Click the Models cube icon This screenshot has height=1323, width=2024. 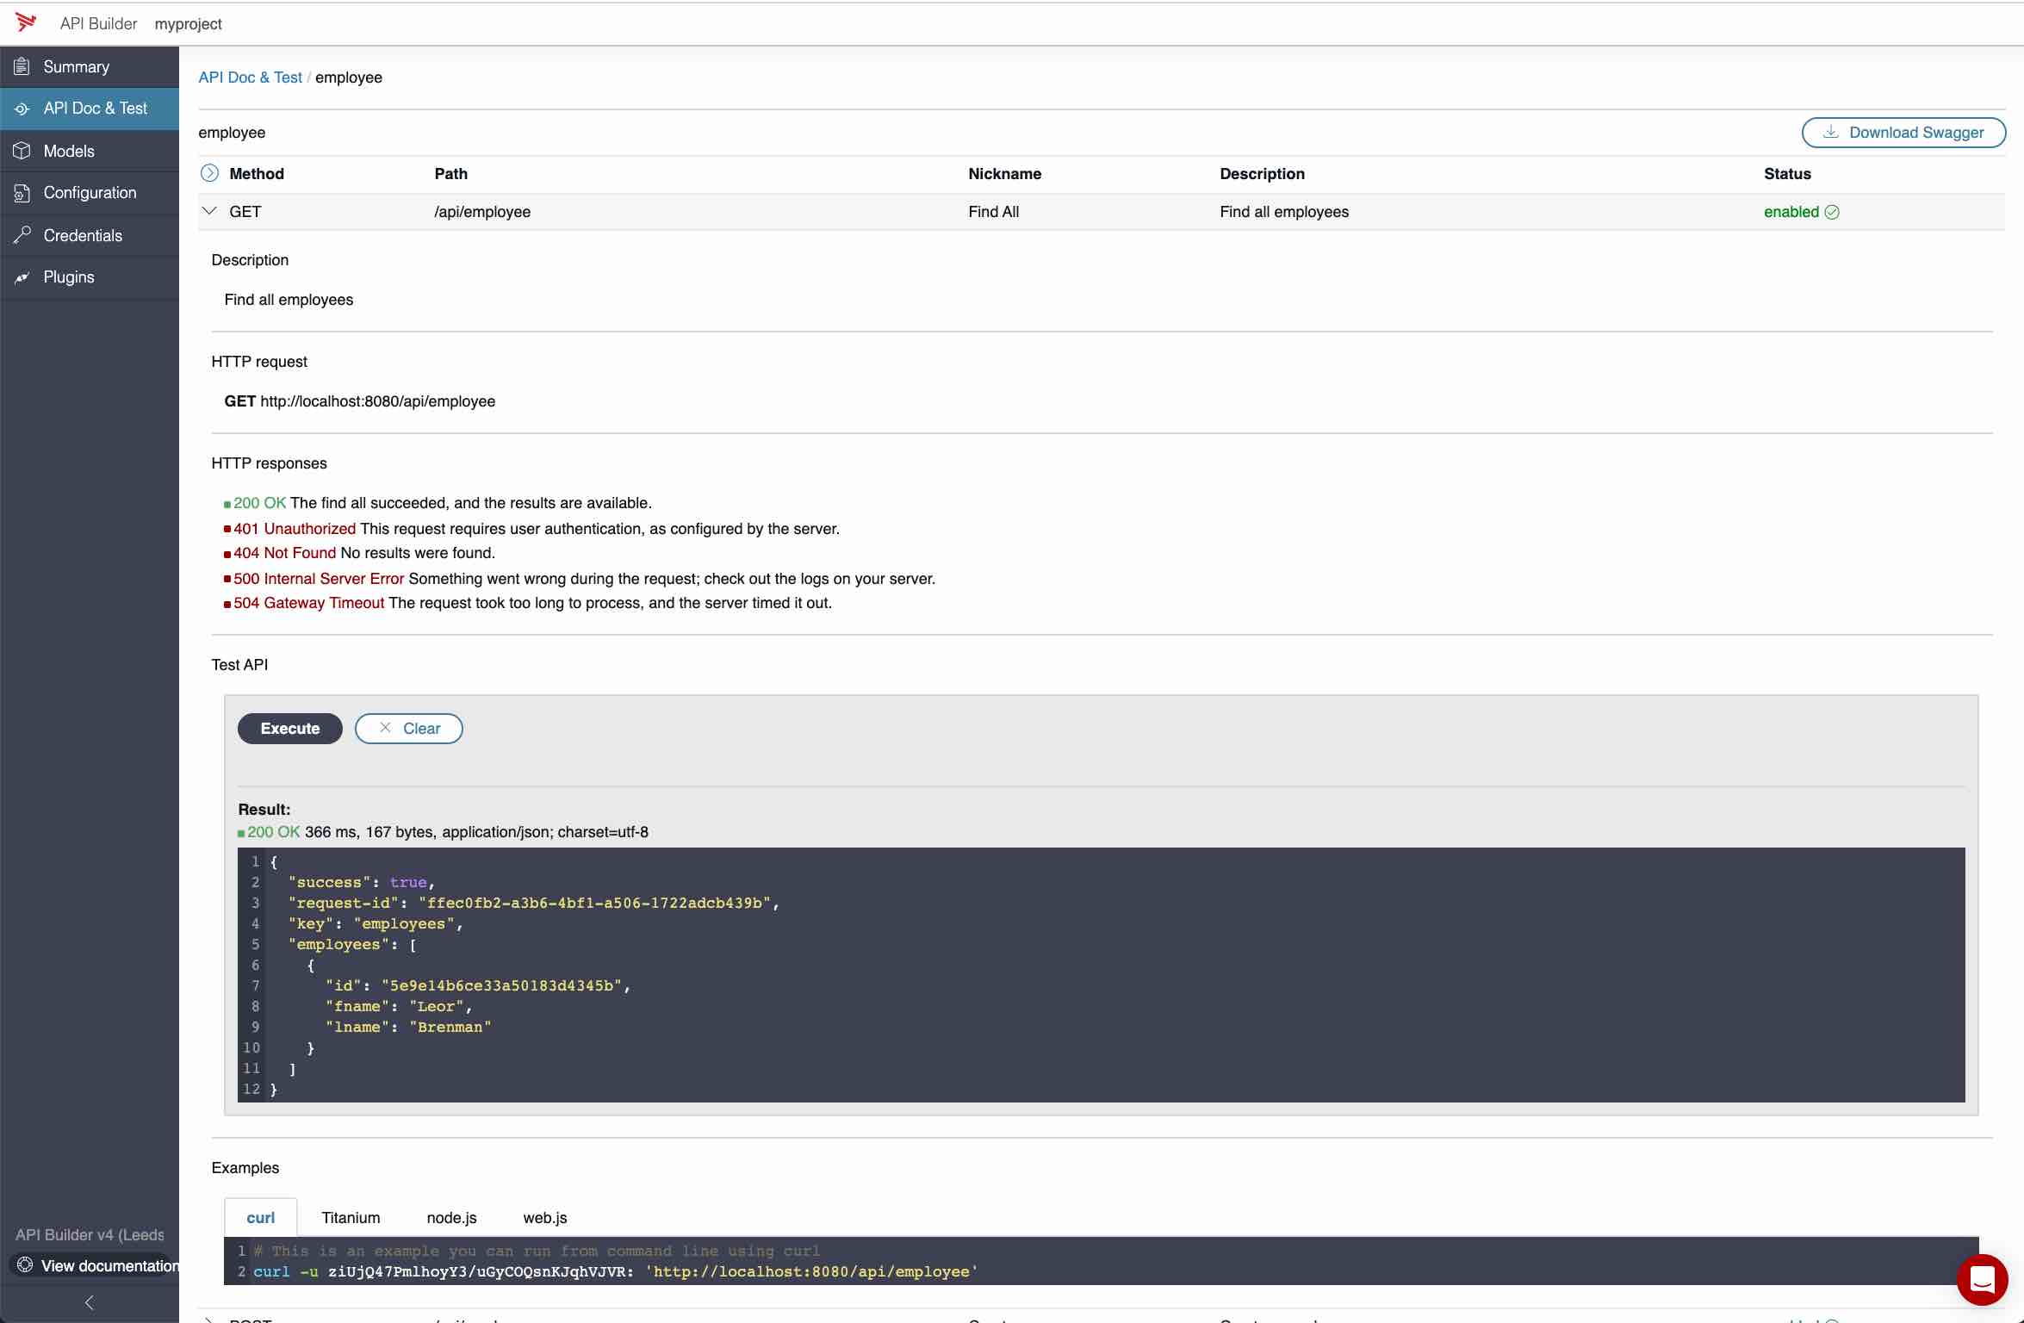(22, 151)
